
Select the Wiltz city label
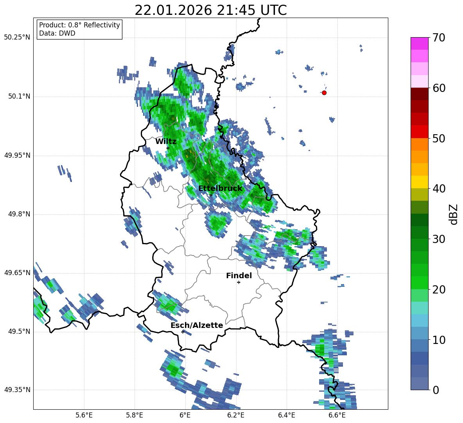click(x=166, y=141)
